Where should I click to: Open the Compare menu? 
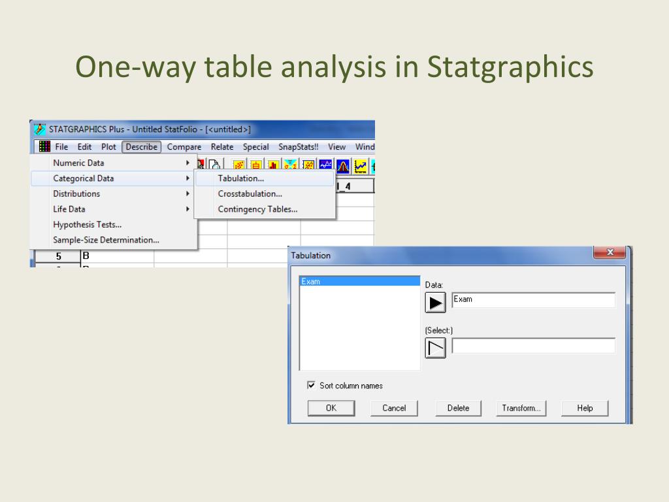184,147
